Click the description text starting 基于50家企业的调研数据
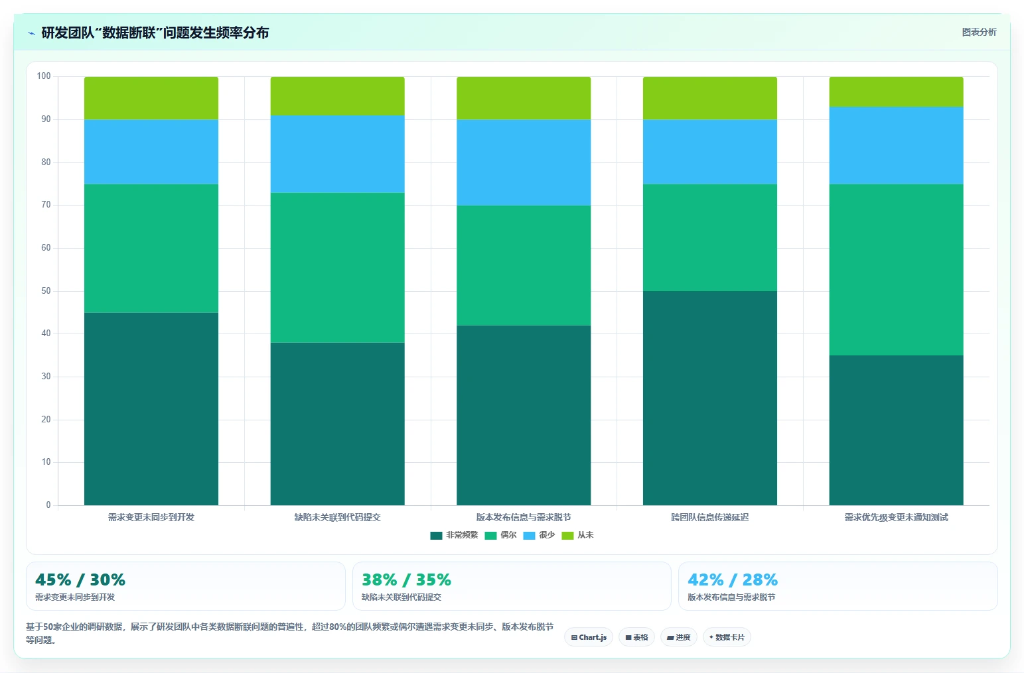The height and width of the screenshot is (673, 1024). point(289,633)
